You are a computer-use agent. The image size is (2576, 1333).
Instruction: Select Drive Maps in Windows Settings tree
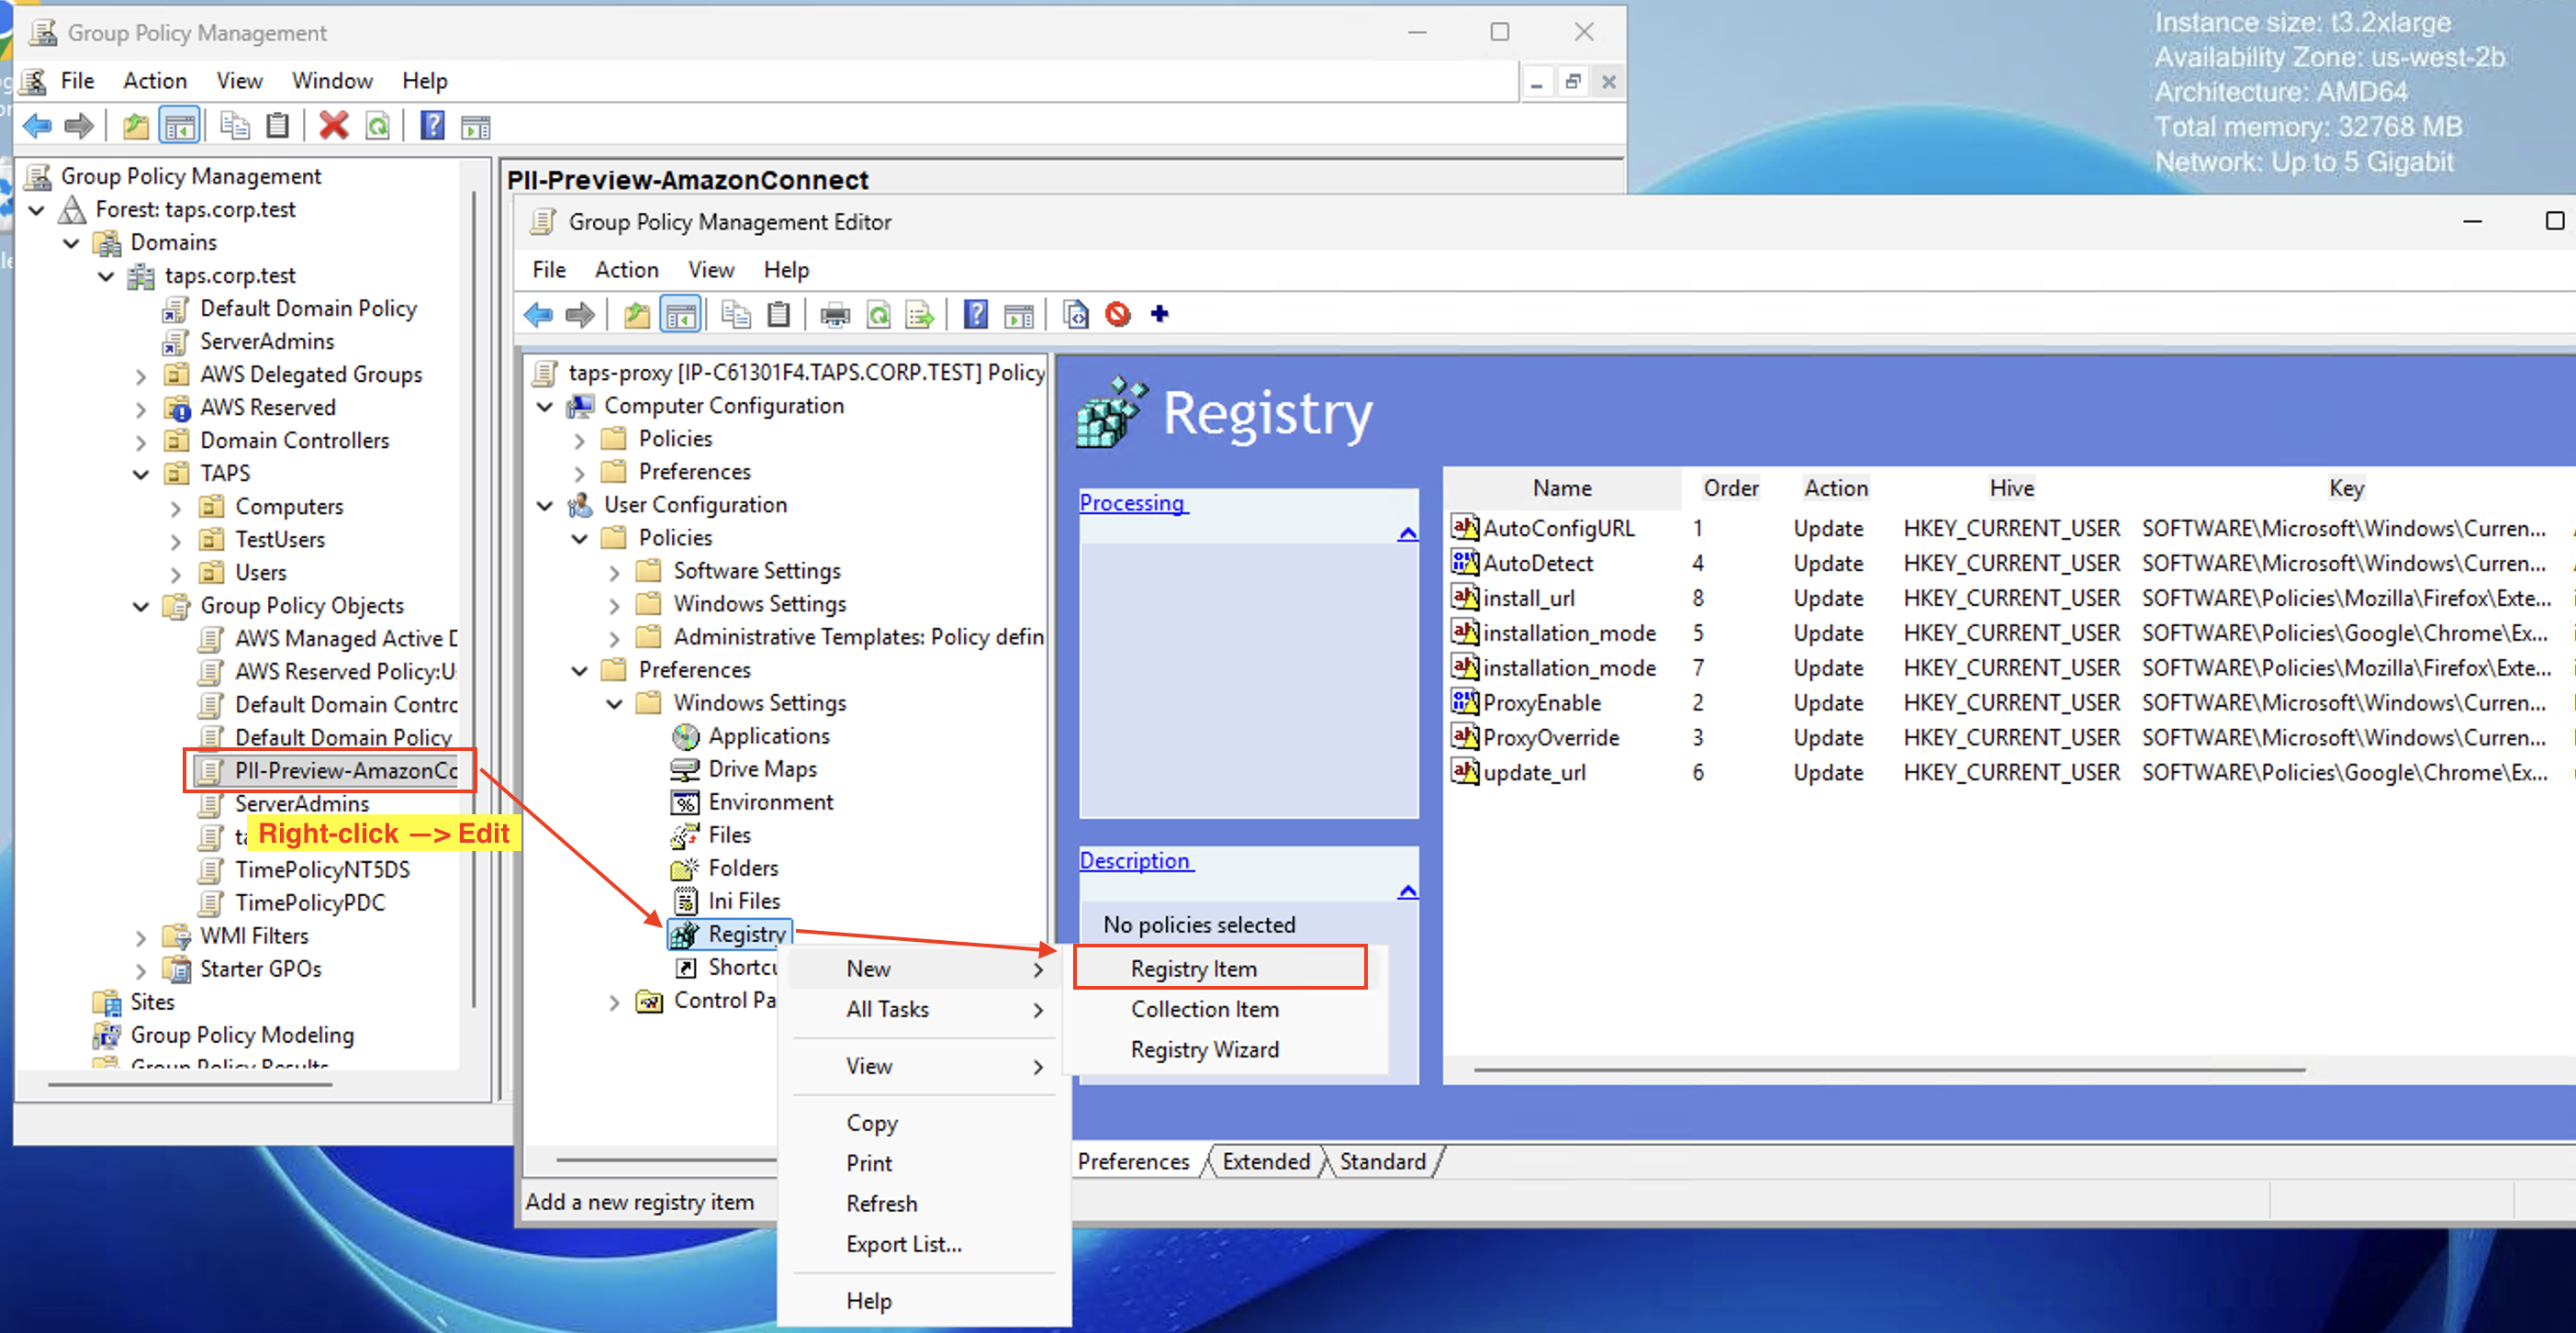click(762, 769)
